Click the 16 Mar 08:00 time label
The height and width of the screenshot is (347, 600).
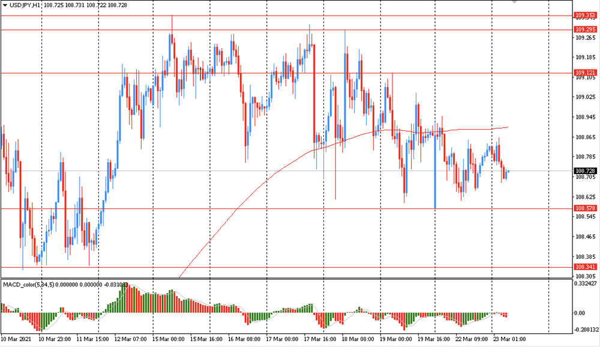click(x=244, y=339)
